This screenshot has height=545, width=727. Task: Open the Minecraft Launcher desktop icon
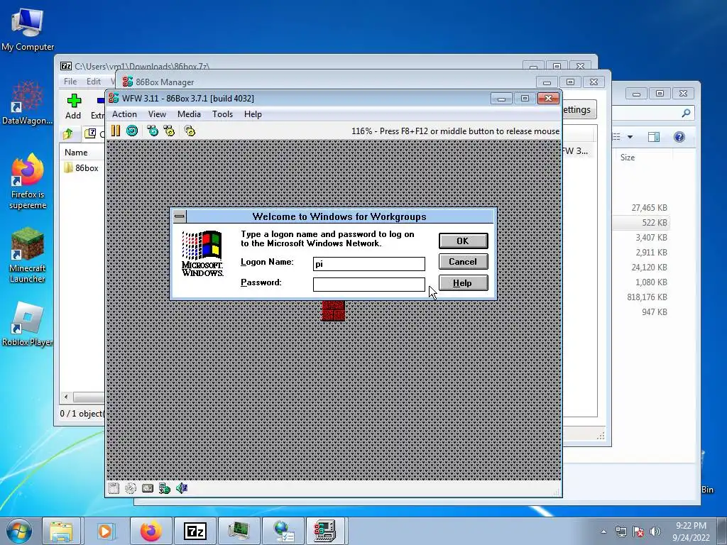click(x=28, y=255)
